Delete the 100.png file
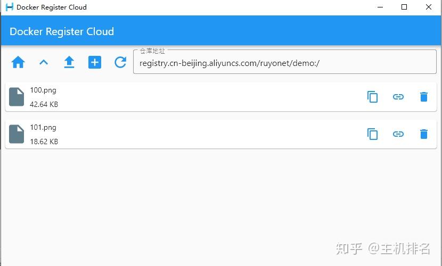This screenshot has width=442, height=266. click(x=424, y=97)
